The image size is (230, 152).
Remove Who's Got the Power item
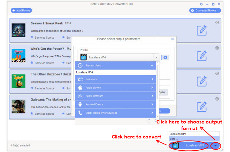click(x=217, y=48)
